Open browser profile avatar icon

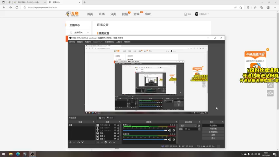click(x=268, y=7)
